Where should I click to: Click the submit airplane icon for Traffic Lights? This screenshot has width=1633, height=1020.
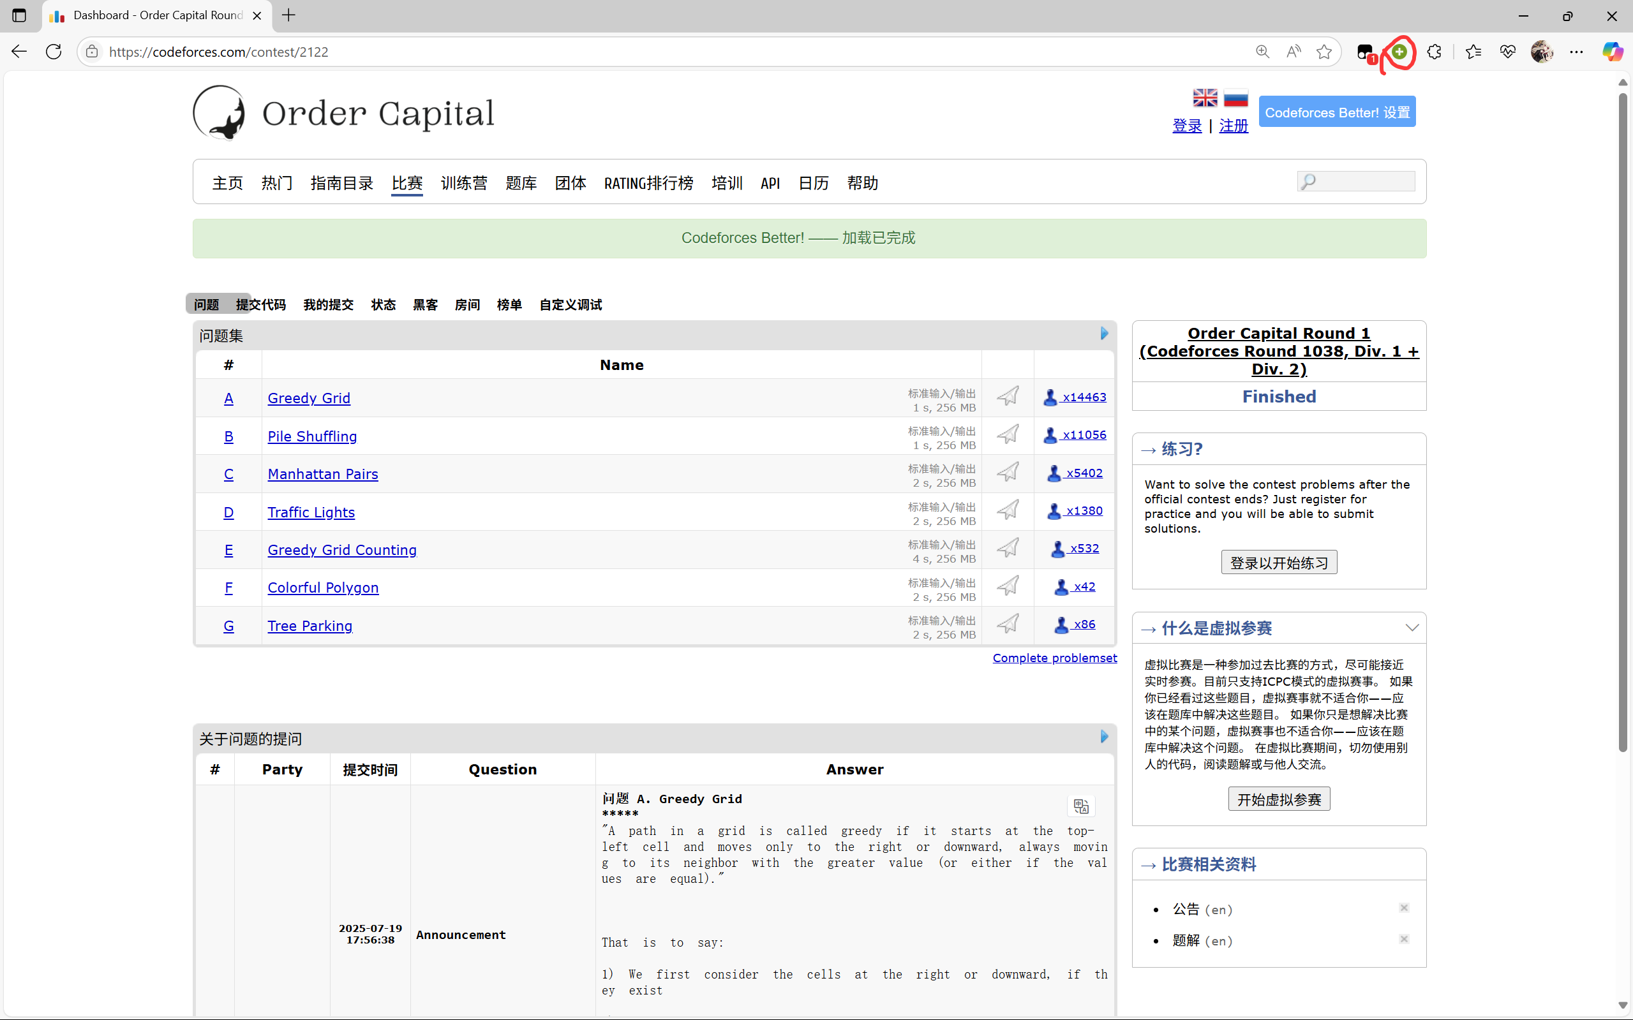(x=1008, y=510)
